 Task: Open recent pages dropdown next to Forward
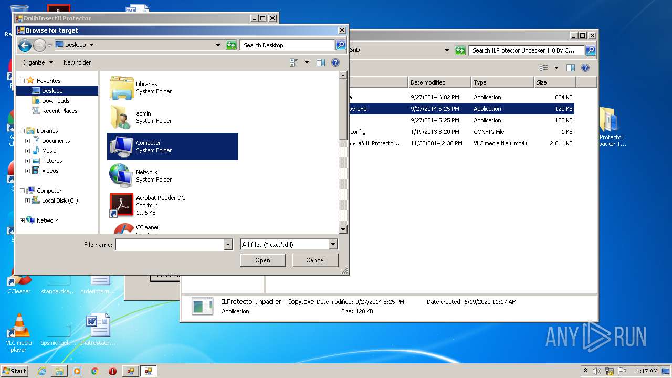click(50, 46)
